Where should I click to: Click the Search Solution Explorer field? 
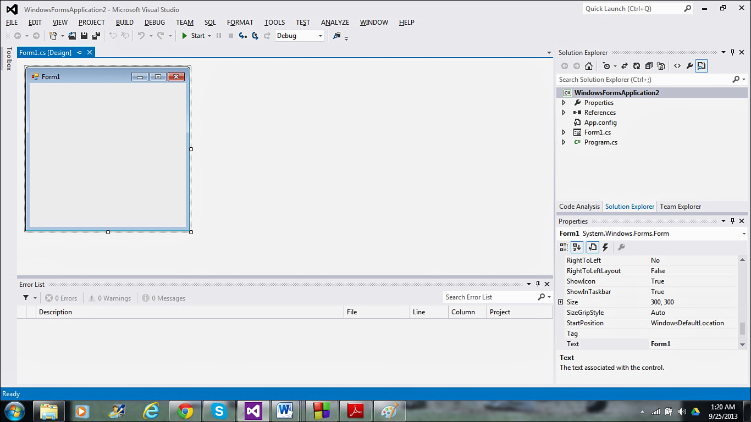point(644,80)
